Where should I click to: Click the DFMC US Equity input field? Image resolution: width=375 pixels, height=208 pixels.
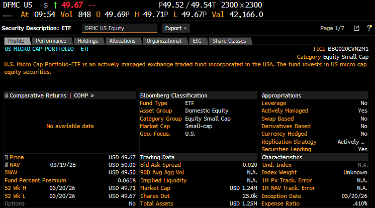[x=120, y=28]
